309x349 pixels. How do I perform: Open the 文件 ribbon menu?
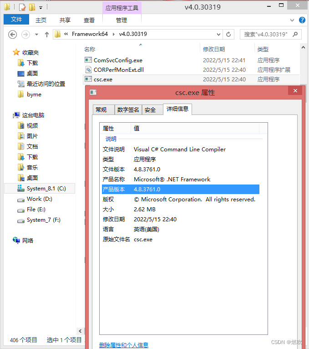click(16, 20)
